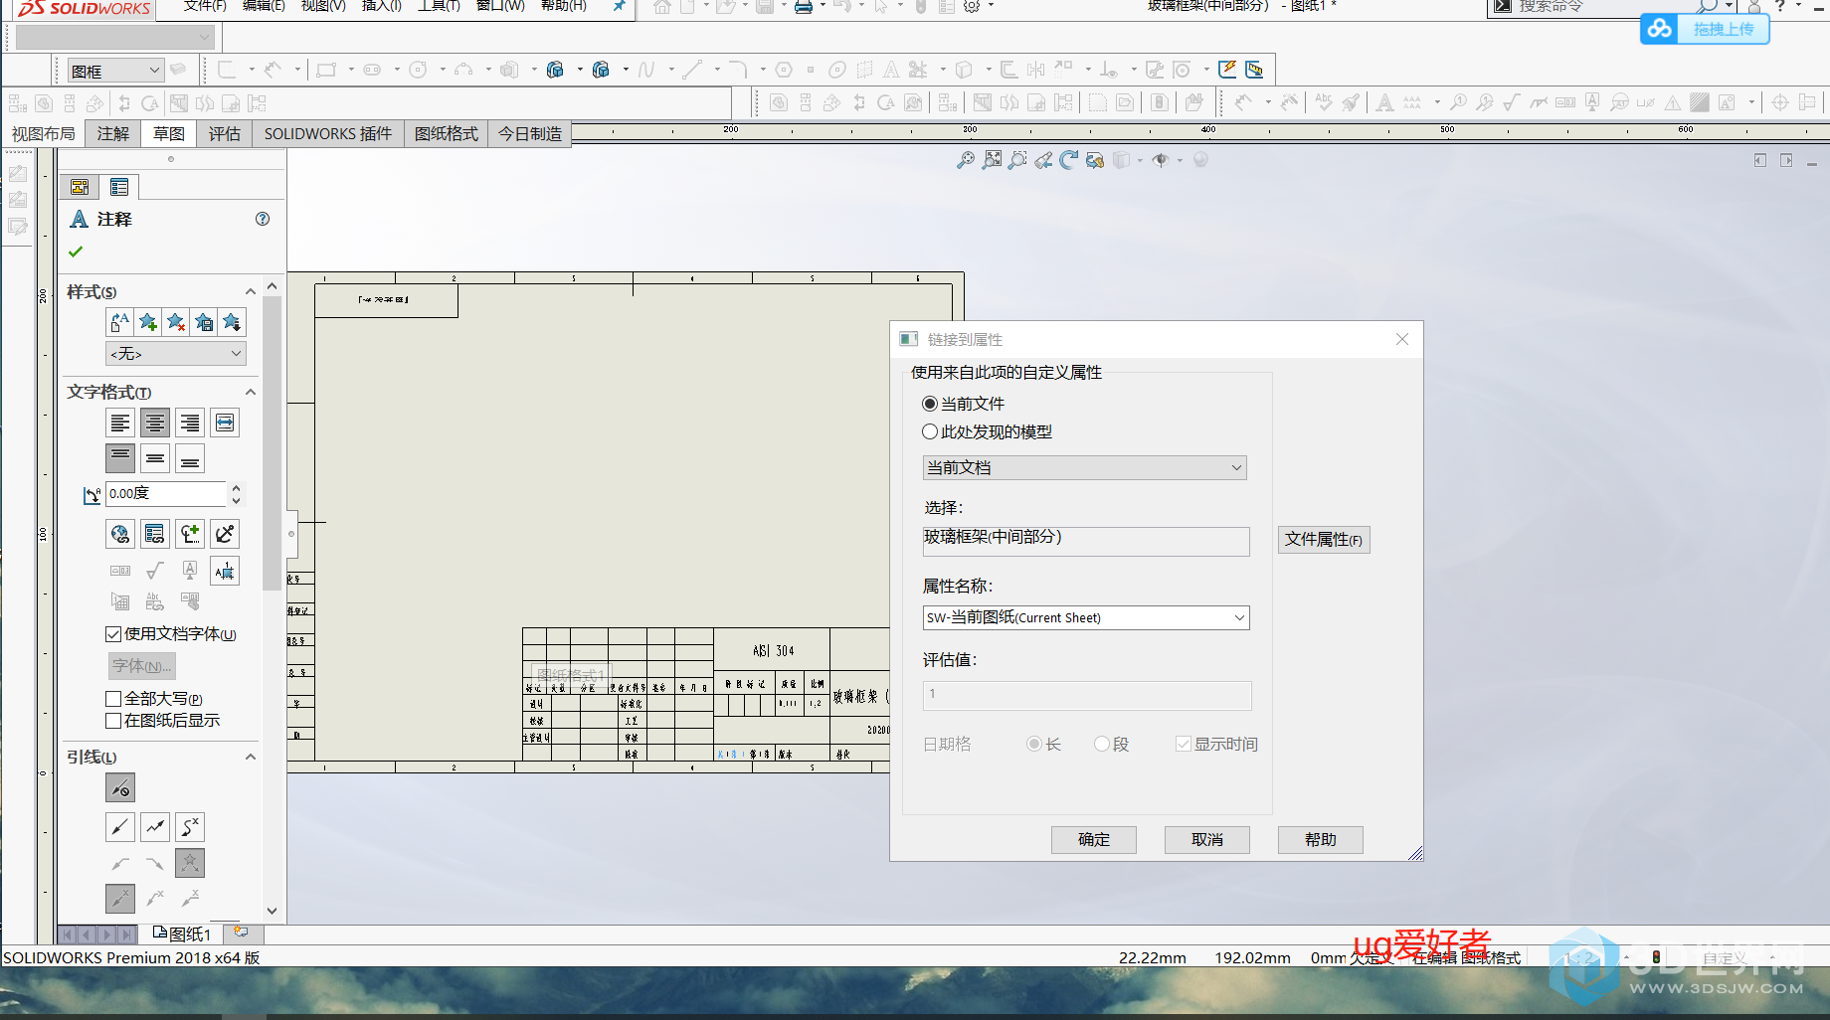Click the 文件属性 button

(x=1324, y=539)
